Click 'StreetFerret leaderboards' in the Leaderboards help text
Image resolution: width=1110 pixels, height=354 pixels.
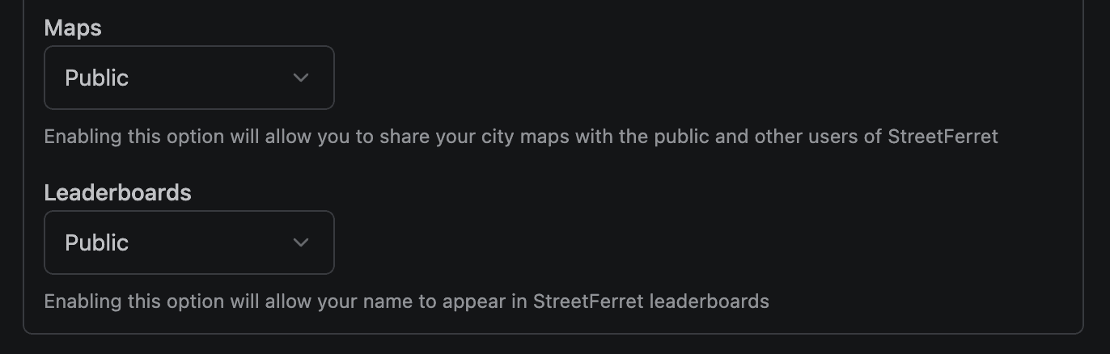click(x=650, y=301)
